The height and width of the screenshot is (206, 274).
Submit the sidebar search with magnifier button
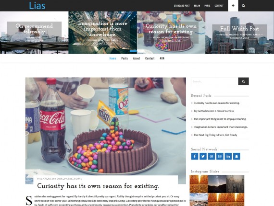coord(243,81)
